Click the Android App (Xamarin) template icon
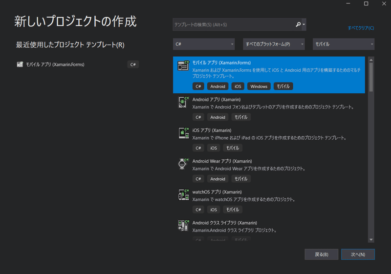 (183, 103)
